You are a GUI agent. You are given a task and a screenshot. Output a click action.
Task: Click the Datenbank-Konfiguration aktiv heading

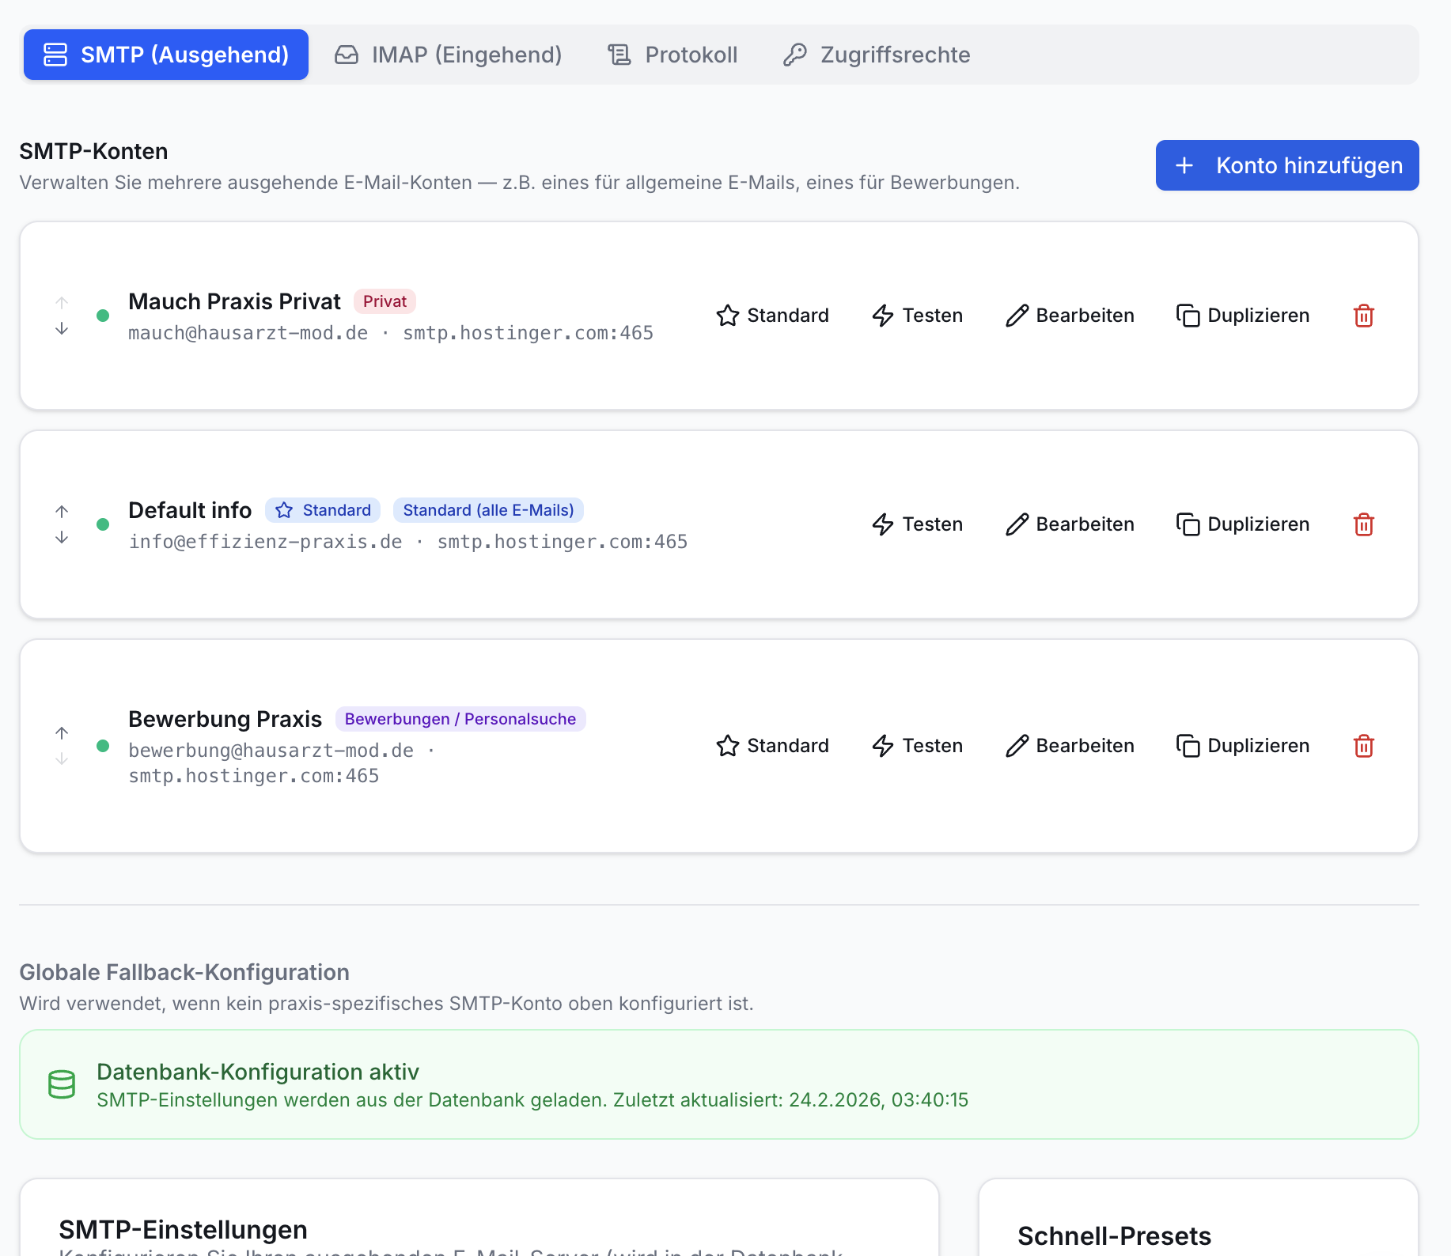258,1072
